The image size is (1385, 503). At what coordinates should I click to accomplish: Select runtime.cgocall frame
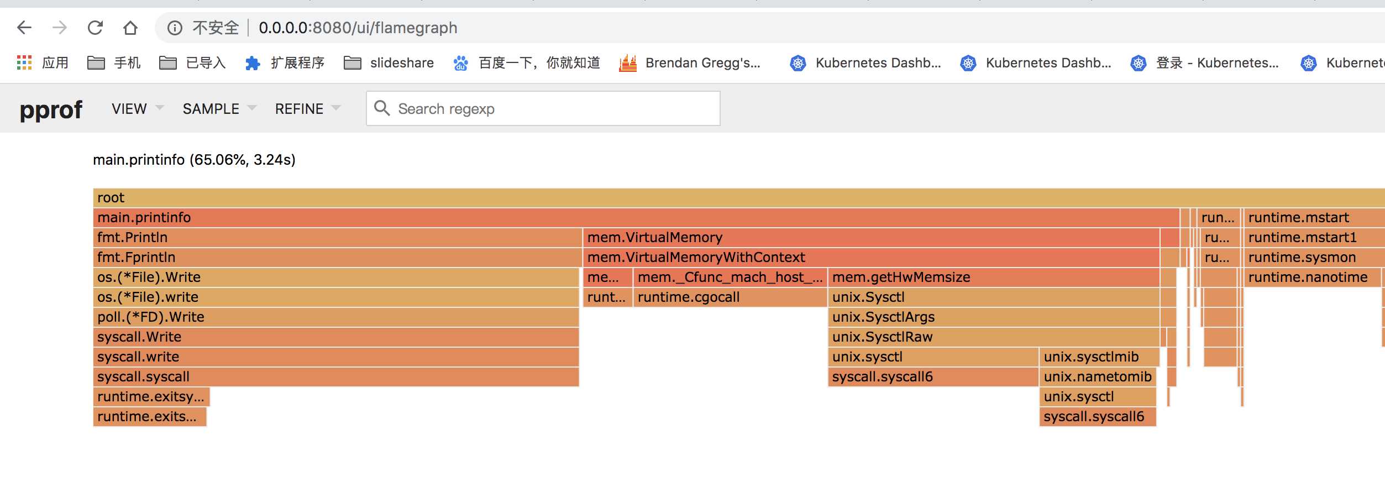(x=730, y=297)
